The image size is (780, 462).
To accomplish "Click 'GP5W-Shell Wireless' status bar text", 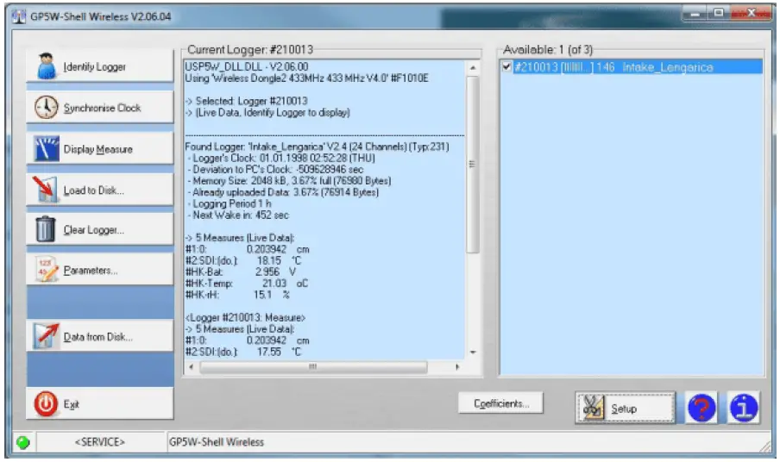I will point(217,442).
